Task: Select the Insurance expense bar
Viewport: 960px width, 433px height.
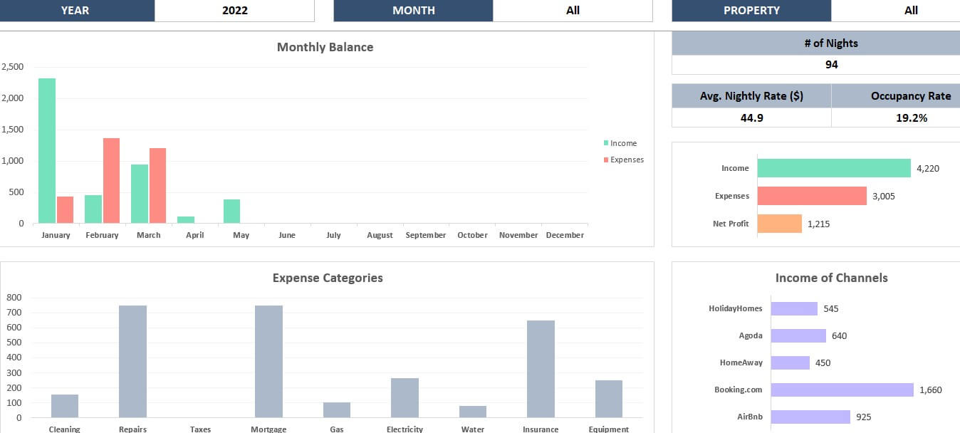Action: coord(541,369)
